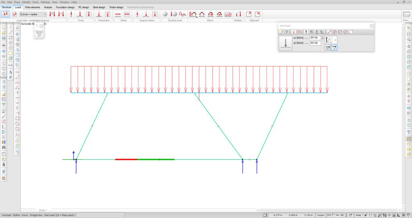
Task: Click the filter funnel icon
Action: pyautogui.click(x=39, y=33)
